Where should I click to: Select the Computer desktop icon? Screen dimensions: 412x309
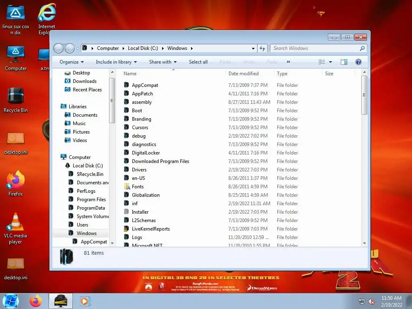pos(16,58)
